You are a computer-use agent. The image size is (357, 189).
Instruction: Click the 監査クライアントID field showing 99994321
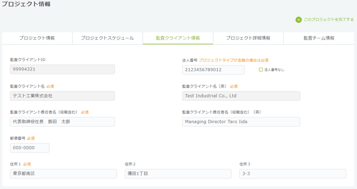62,69
